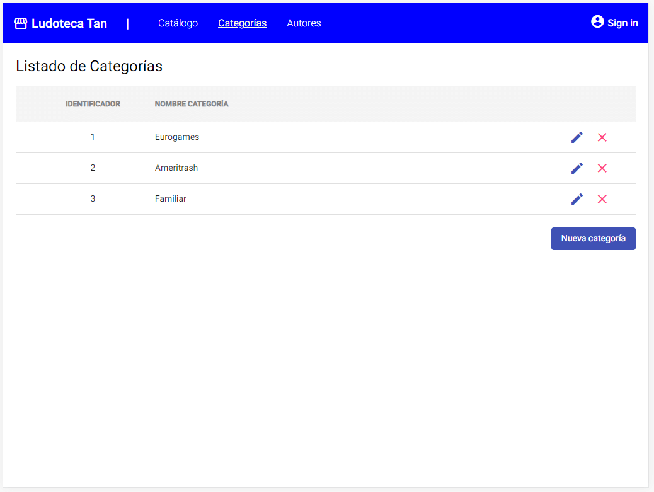
Task: Edit the Eurogames category using its pencil icon
Action: pos(577,137)
